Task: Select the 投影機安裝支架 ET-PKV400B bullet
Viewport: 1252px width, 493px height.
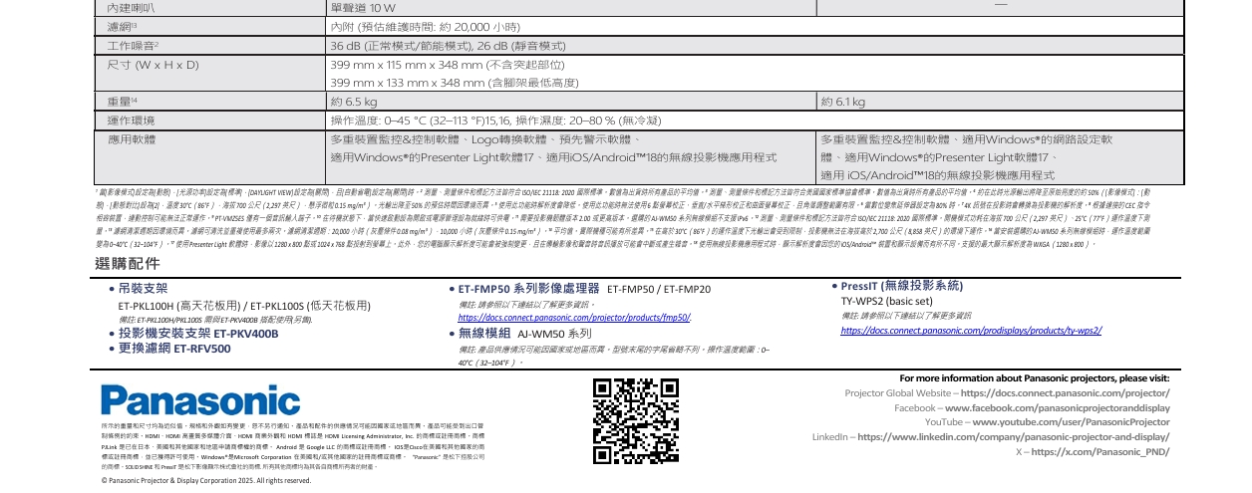Action: 193,334
